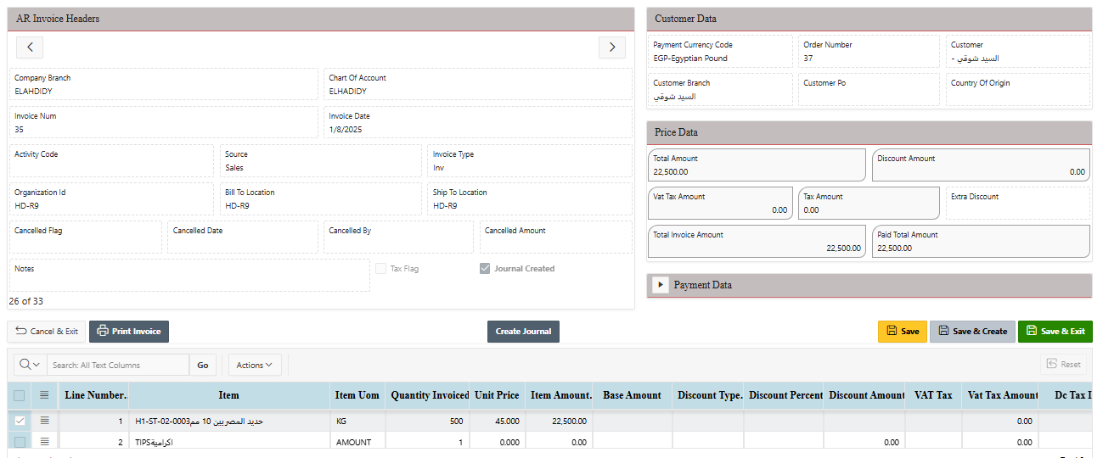Click the Cancelled Amount field
Viewport: 1103px width, 458px height.
click(x=556, y=237)
